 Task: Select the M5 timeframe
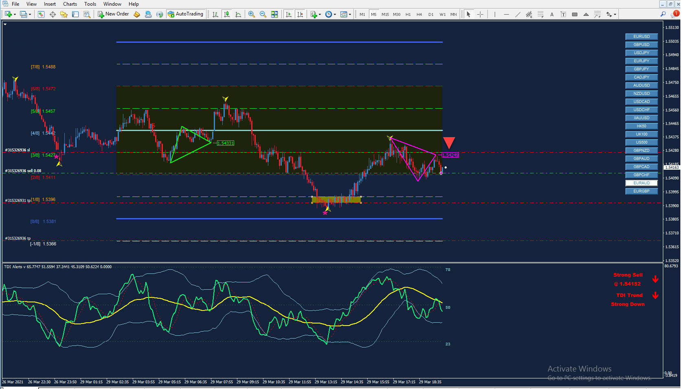tap(374, 14)
